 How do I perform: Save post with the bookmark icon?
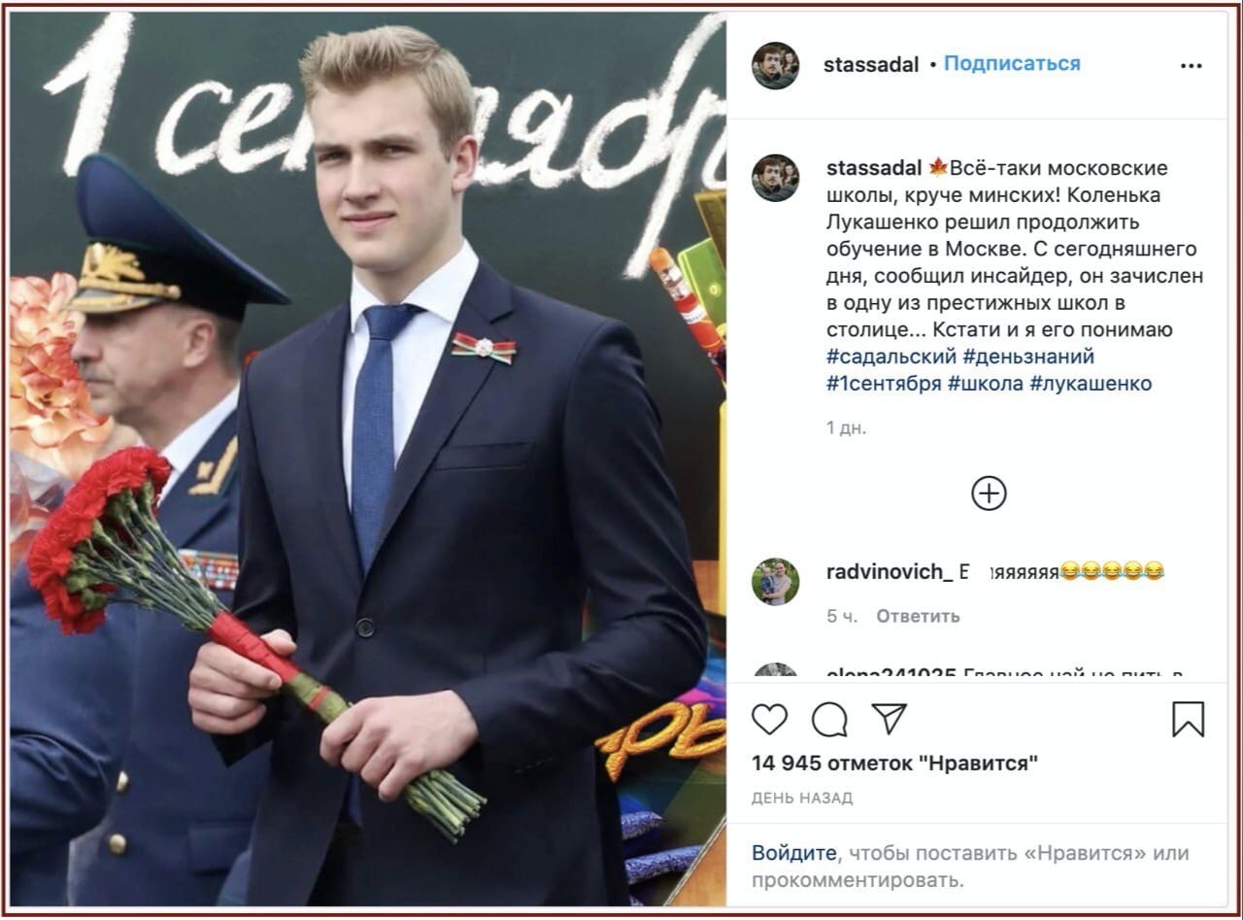[1188, 719]
